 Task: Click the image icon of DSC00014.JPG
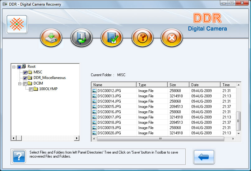click(x=95, y=101)
